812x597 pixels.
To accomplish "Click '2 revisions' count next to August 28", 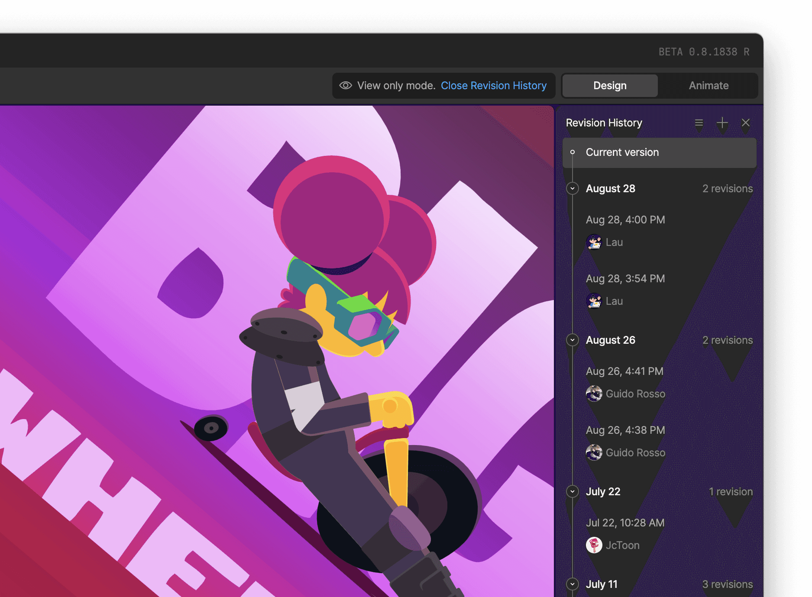I will pyautogui.click(x=727, y=189).
